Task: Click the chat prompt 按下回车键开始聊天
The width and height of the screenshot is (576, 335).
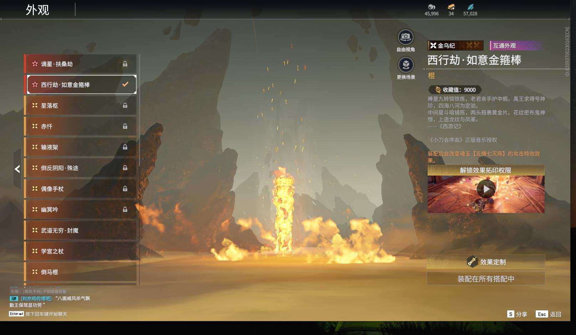Action: [46, 314]
